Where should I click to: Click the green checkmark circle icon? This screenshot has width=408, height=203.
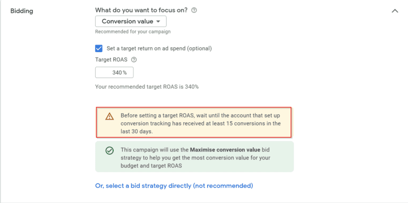point(109,150)
